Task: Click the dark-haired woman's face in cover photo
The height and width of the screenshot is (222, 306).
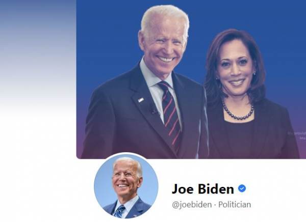Action: tap(236, 70)
